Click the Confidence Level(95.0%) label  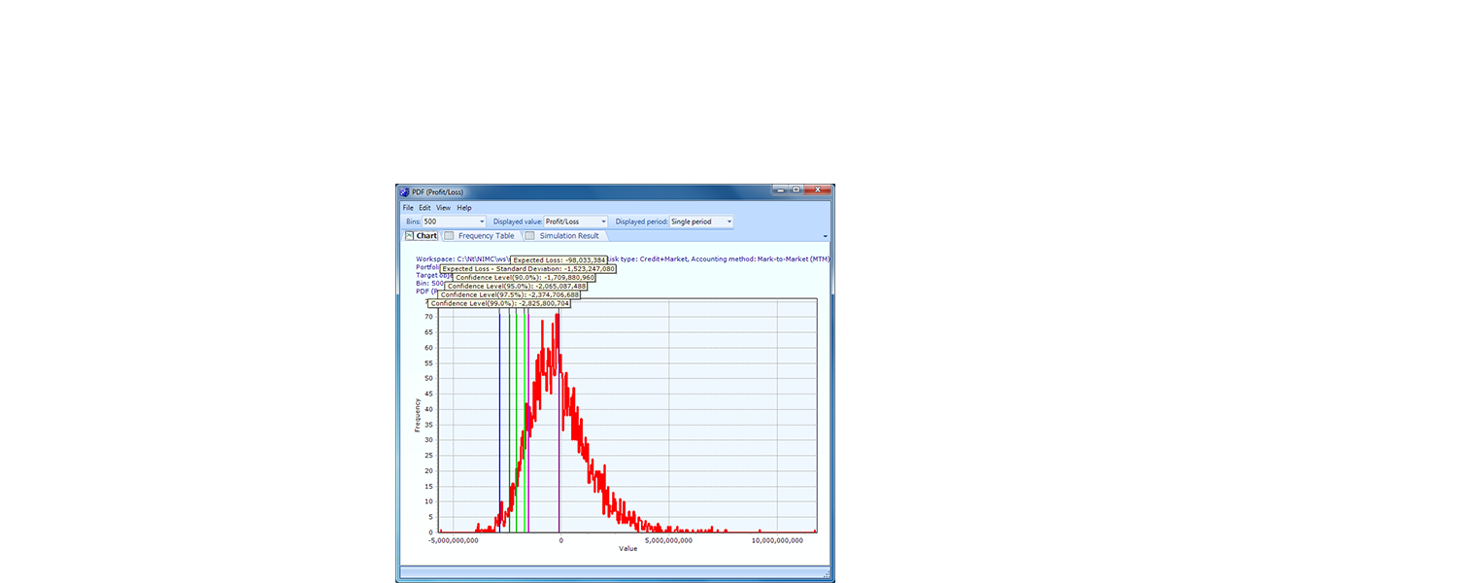[517, 286]
